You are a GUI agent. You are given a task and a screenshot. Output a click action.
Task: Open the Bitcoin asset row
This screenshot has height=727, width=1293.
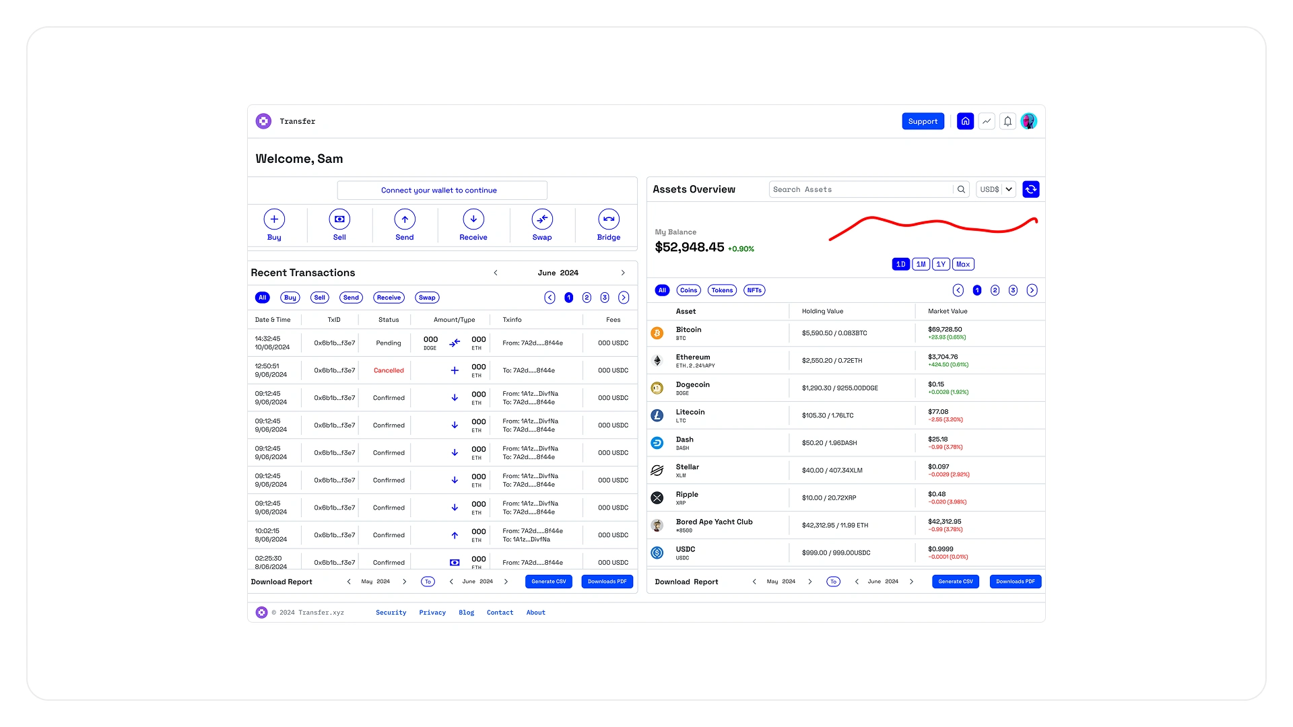[x=688, y=333]
